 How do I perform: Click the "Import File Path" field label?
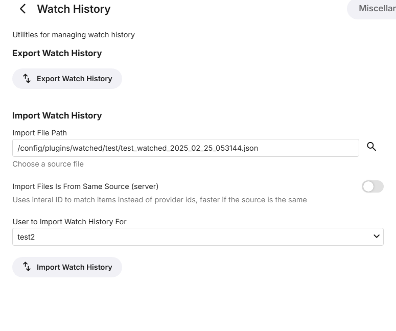pos(39,133)
